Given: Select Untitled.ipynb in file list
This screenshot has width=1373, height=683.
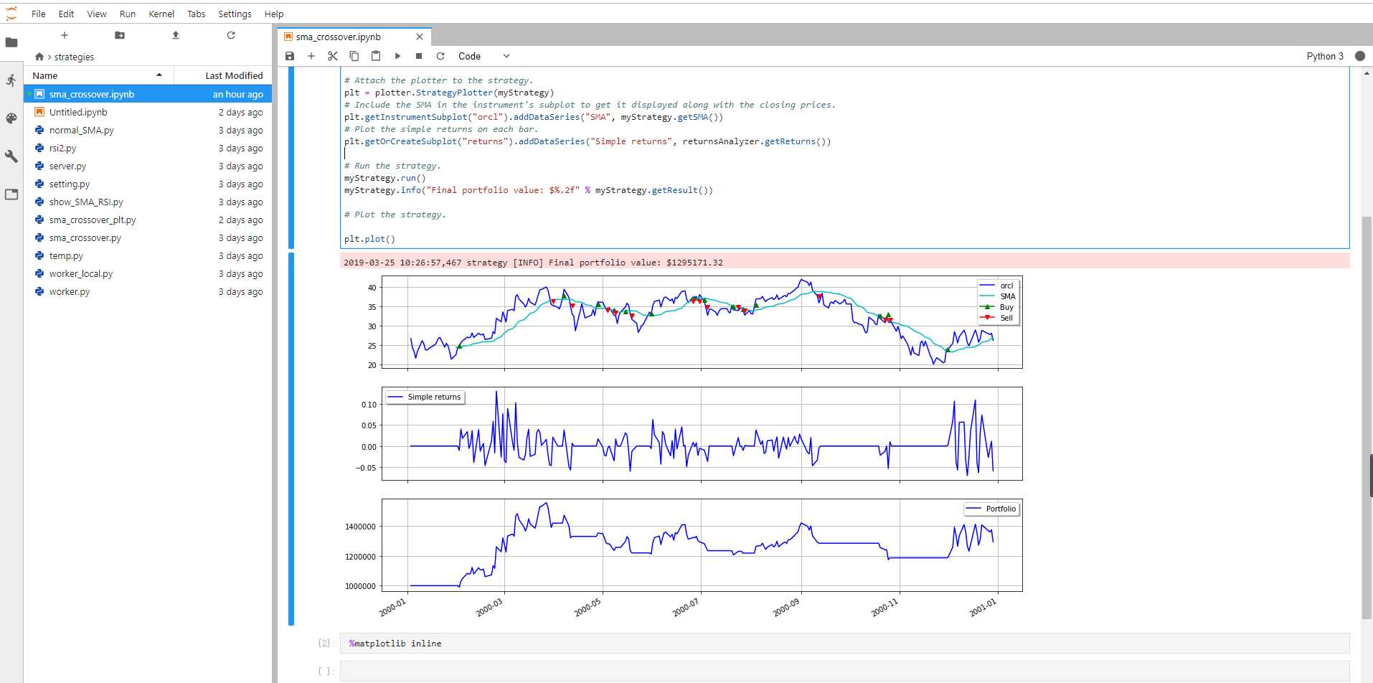Looking at the screenshot, I should coord(148,112).
